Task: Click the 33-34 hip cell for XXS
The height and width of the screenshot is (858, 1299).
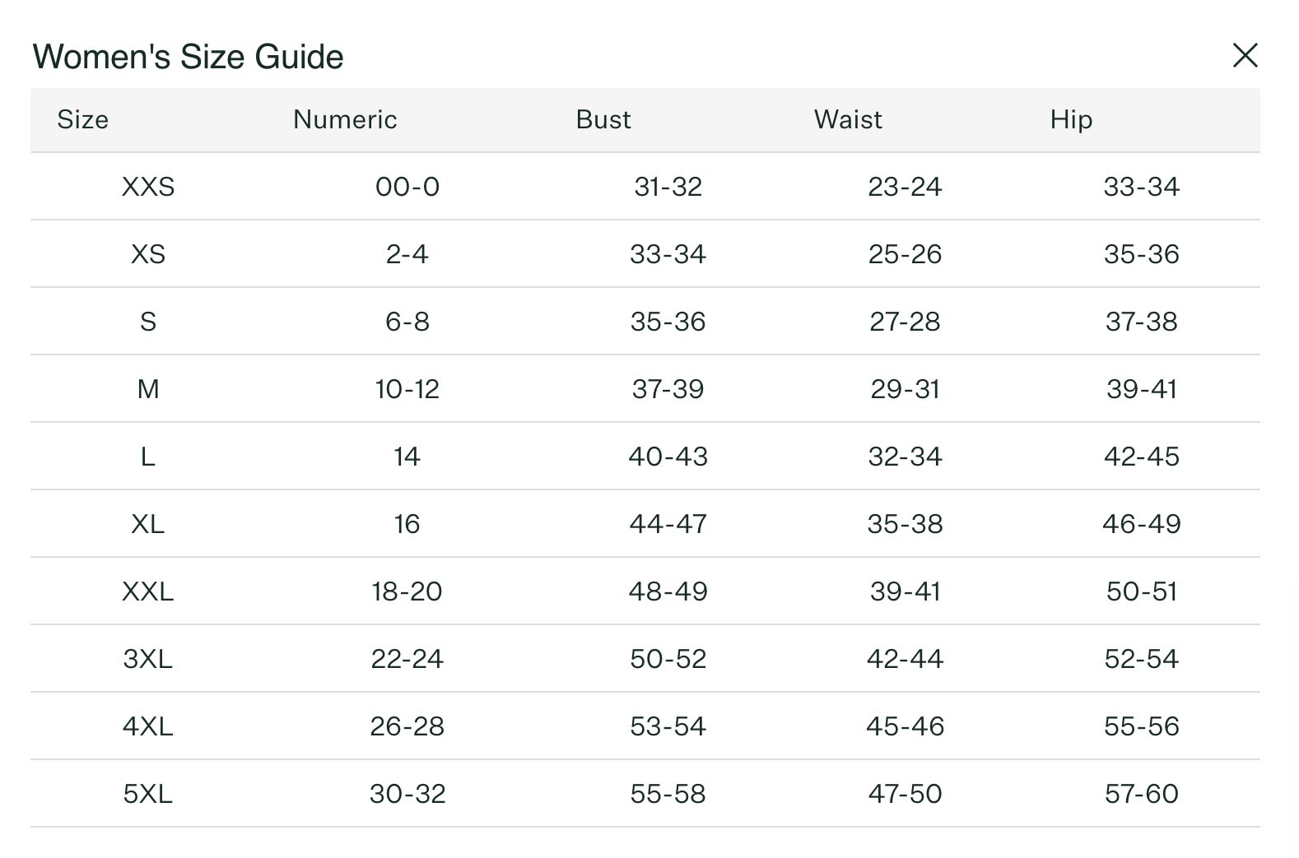Action: [x=1142, y=187]
